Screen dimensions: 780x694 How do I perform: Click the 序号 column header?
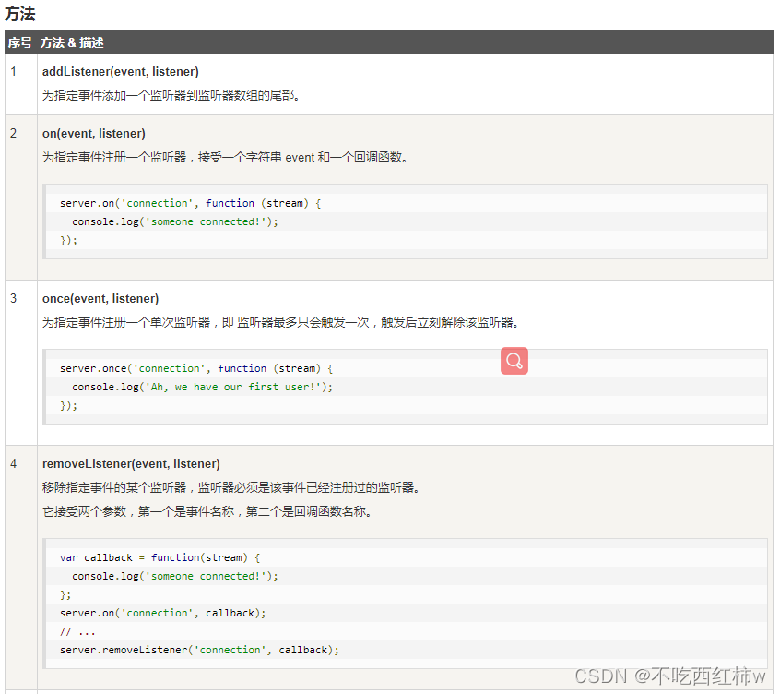[x=19, y=42]
